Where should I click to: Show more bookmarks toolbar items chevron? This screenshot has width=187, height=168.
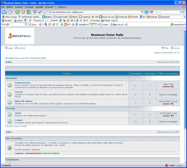point(185,17)
